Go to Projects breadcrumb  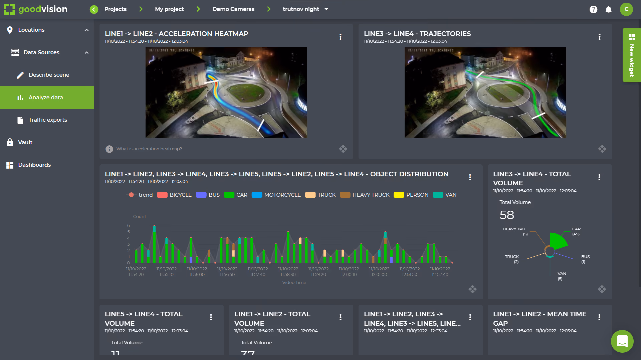[116, 9]
